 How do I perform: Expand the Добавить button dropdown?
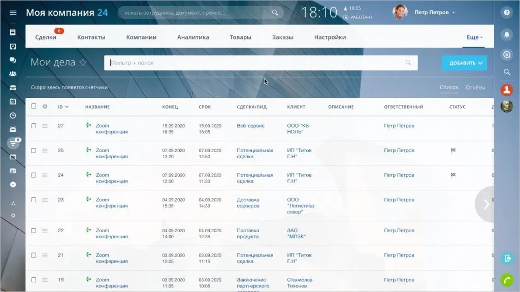pos(480,63)
